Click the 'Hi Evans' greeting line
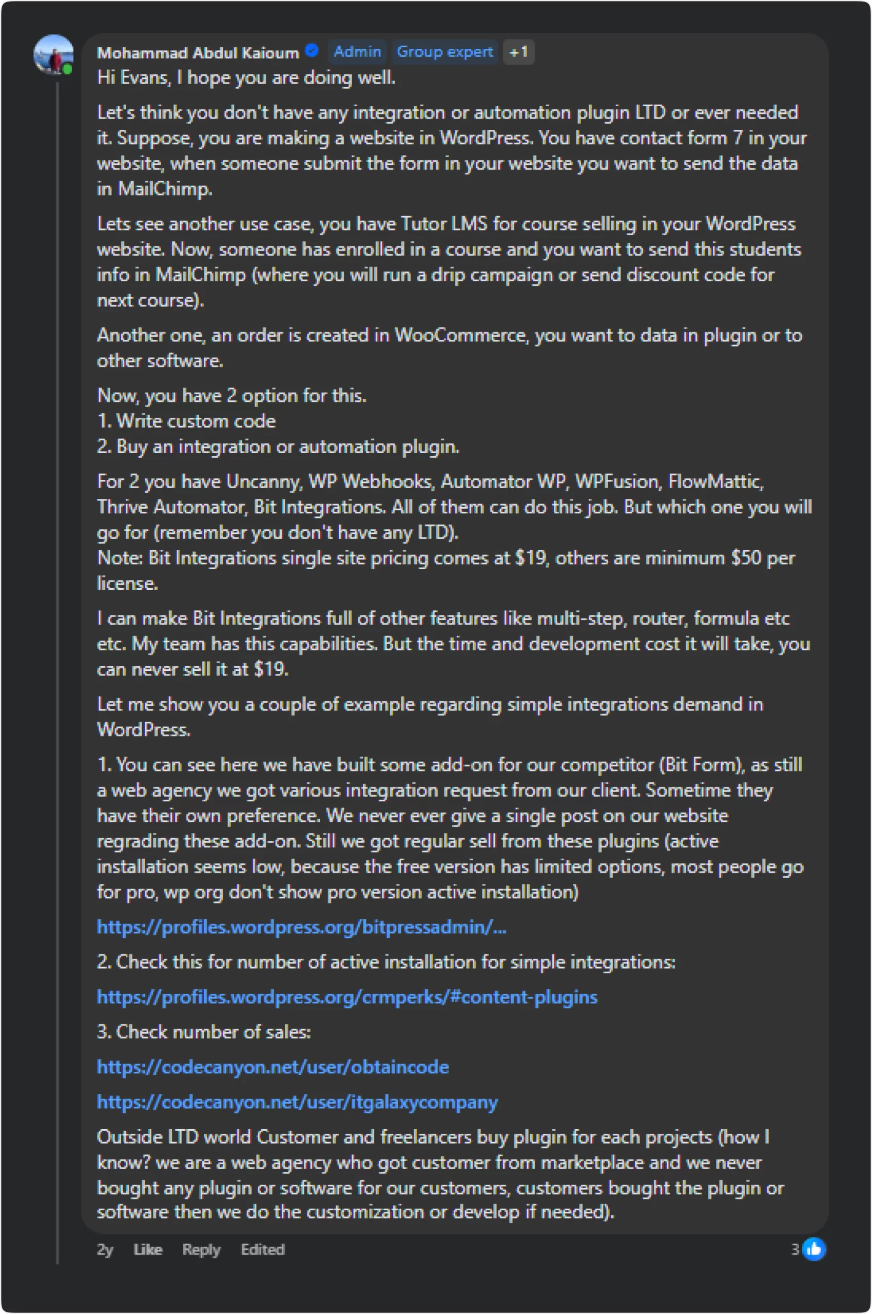 246,78
